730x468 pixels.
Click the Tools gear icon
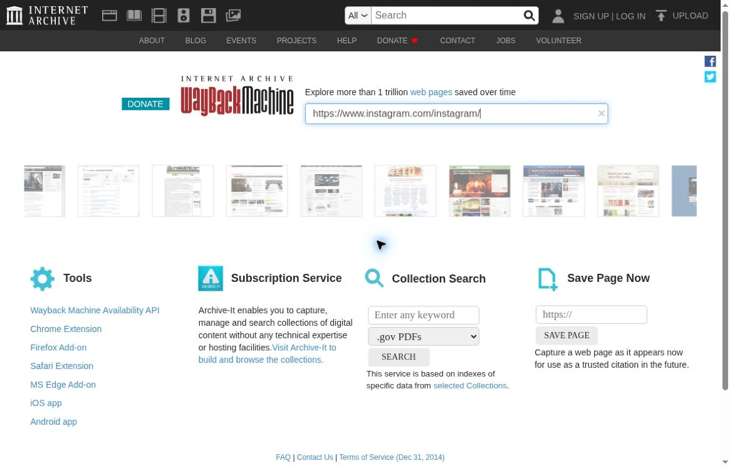point(43,279)
